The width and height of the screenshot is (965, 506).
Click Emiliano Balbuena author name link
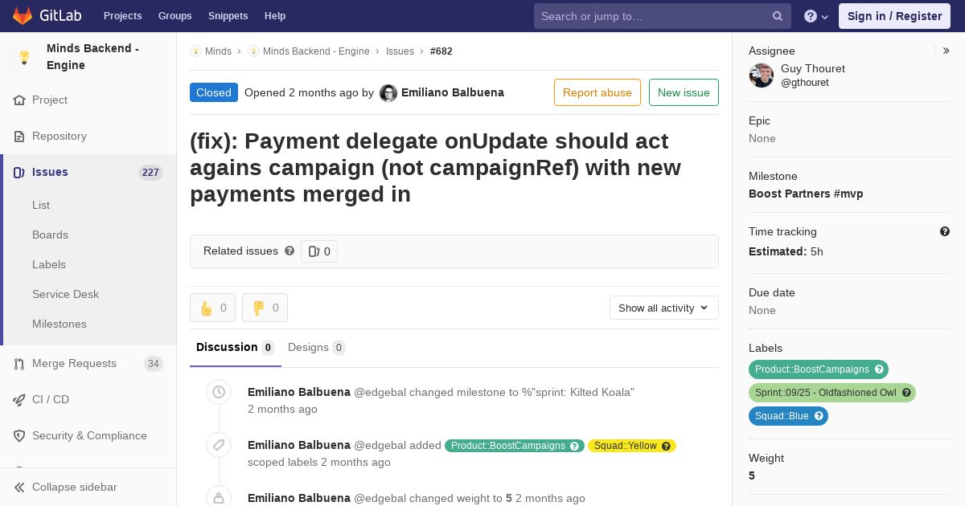pyautogui.click(x=453, y=92)
